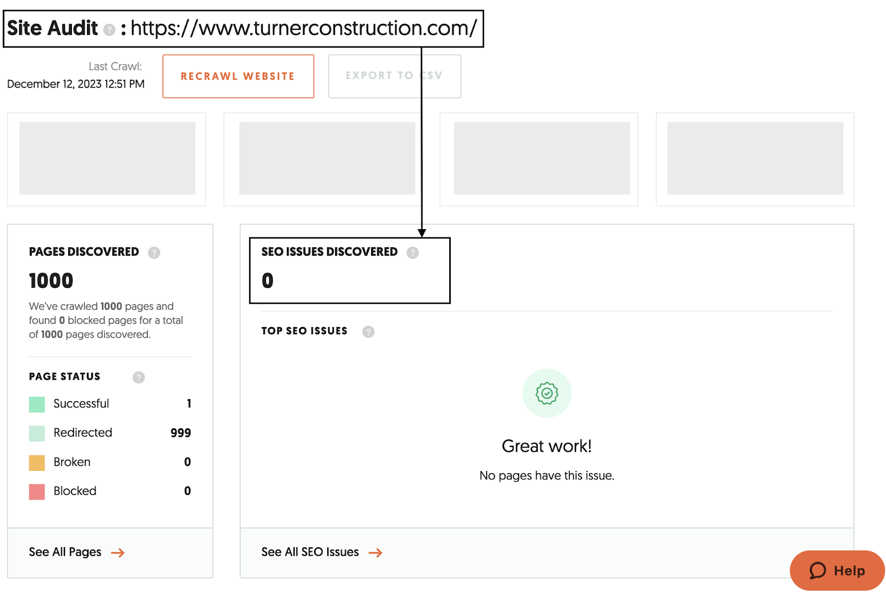
Task: Click the turnerconstruction.com URL in the title
Action: coord(303,28)
